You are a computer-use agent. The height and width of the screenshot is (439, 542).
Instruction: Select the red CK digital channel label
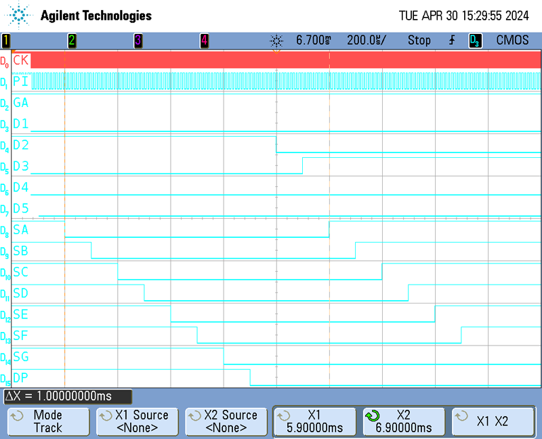coord(20,60)
